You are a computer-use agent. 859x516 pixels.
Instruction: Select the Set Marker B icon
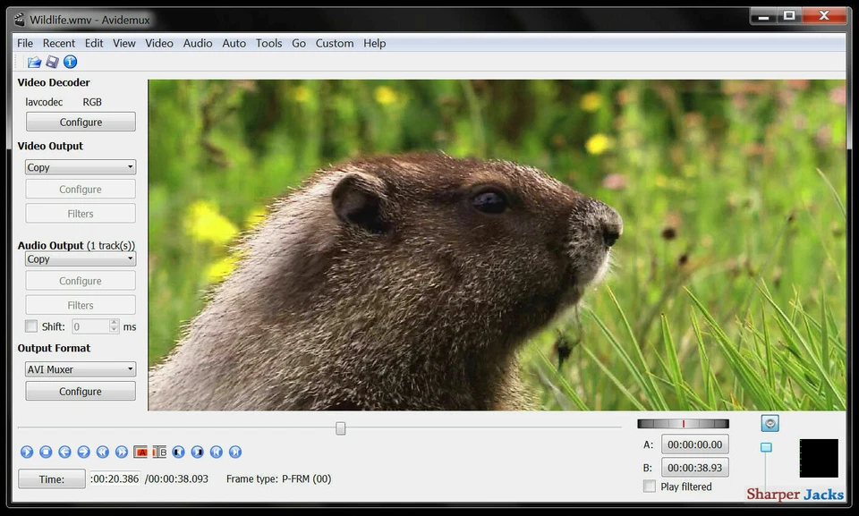[x=158, y=452]
